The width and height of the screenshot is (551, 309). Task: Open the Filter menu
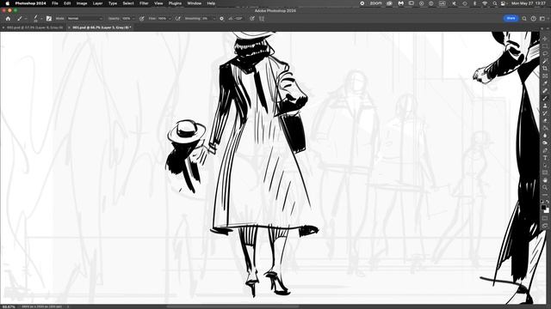pos(144,3)
